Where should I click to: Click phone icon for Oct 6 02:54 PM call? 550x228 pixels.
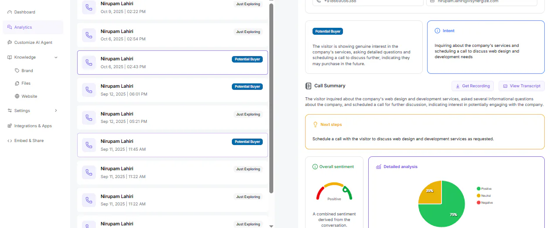(x=89, y=35)
